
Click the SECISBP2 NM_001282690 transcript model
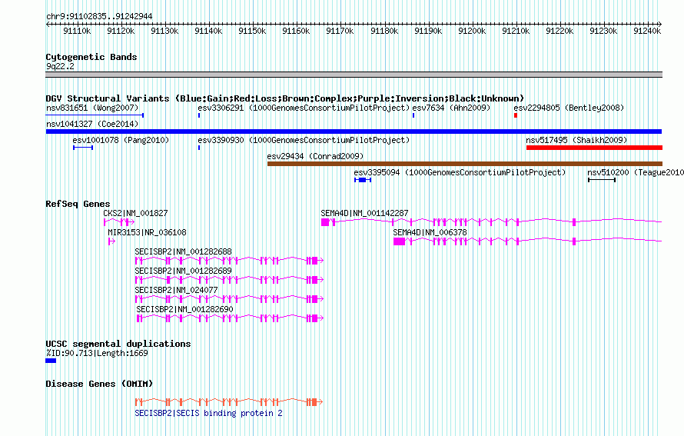coord(230,318)
